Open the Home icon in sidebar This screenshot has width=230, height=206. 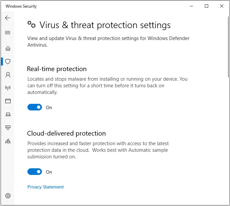(x=8, y=48)
